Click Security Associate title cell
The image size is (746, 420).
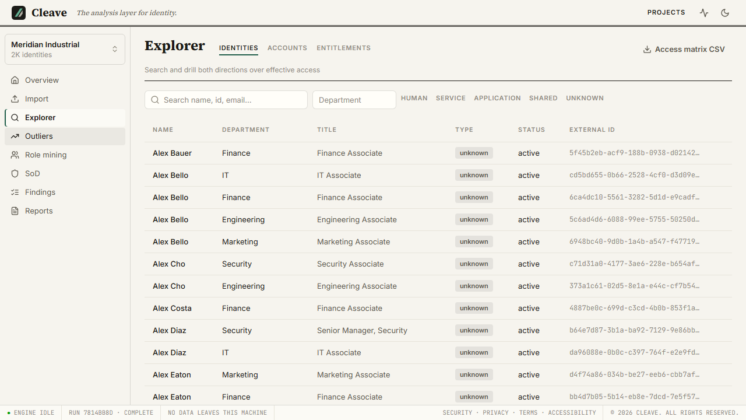coord(350,264)
